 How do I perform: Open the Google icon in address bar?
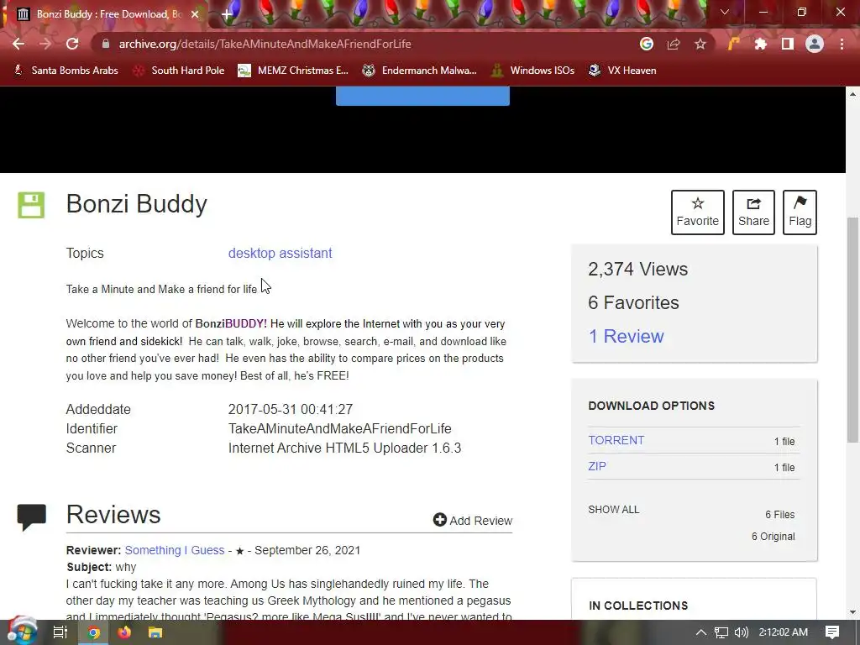(647, 44)
